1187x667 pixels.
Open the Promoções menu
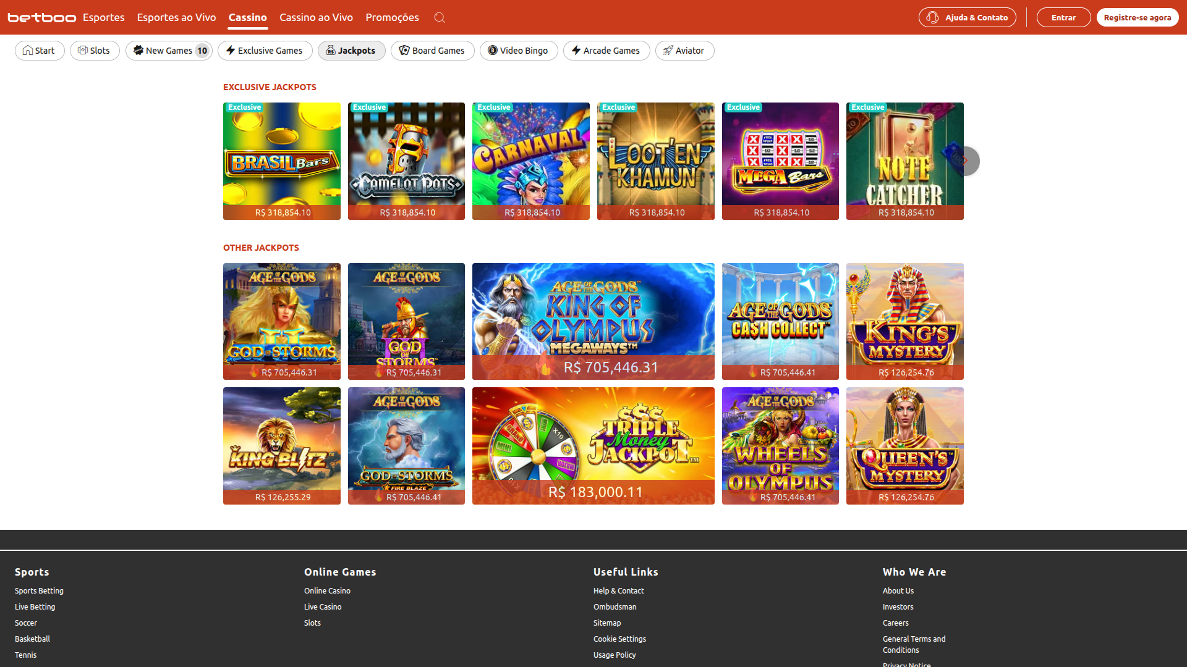(x=392, y=17)
